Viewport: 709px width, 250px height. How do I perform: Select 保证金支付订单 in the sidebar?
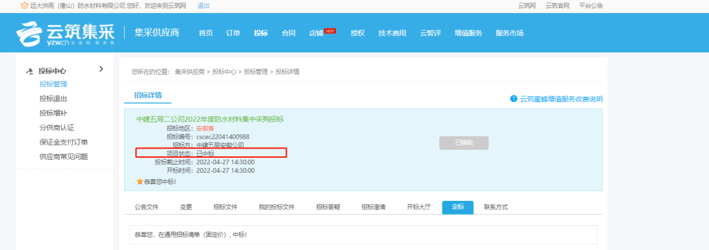pyautogui.click(x=64, y=142)
